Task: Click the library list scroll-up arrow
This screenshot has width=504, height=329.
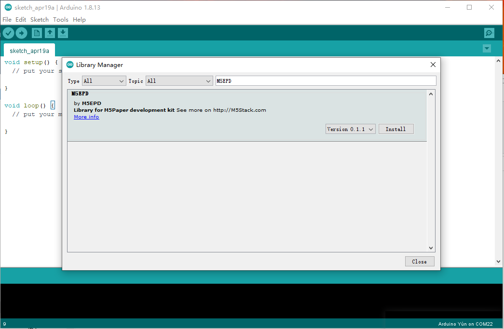Action: tap(431, 94)
